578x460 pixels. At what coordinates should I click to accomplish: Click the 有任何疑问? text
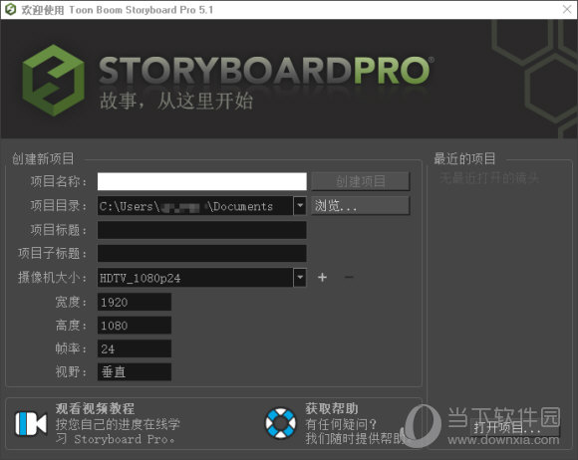[341, 424]
